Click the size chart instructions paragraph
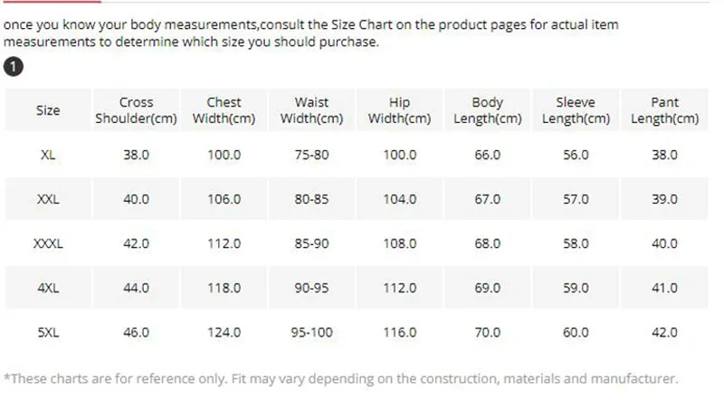Image resolution: width=724 pixels, height=400 pixels. click(x=310, y=33)
